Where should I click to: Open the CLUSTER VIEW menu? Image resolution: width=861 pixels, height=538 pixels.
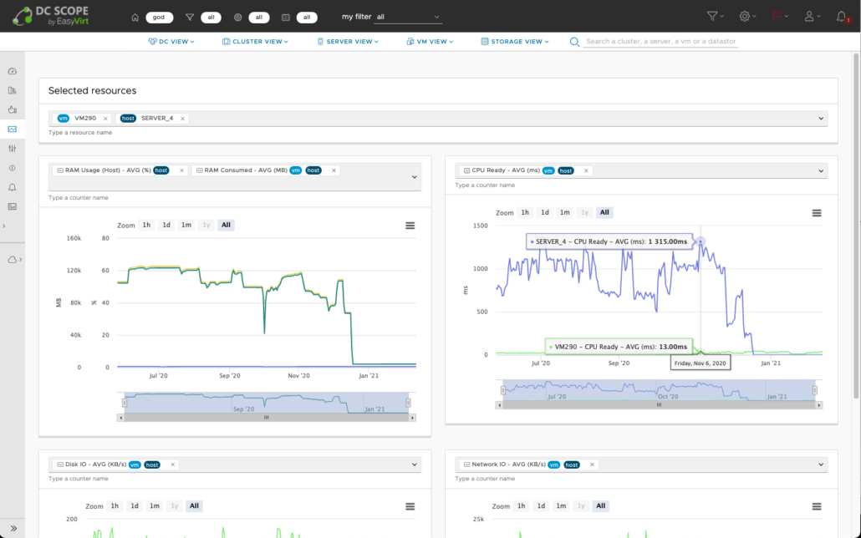click(x=255, y=42)
